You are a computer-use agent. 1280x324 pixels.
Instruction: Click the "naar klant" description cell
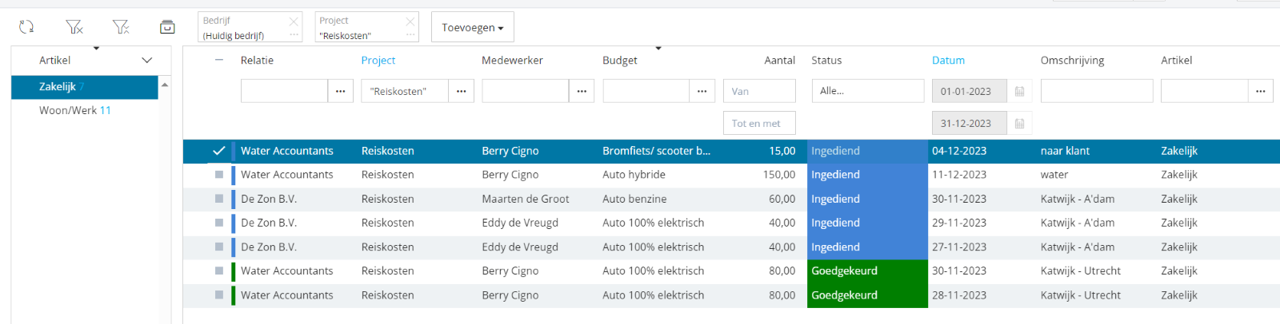pyautogui.click(x=1065, y=151)
